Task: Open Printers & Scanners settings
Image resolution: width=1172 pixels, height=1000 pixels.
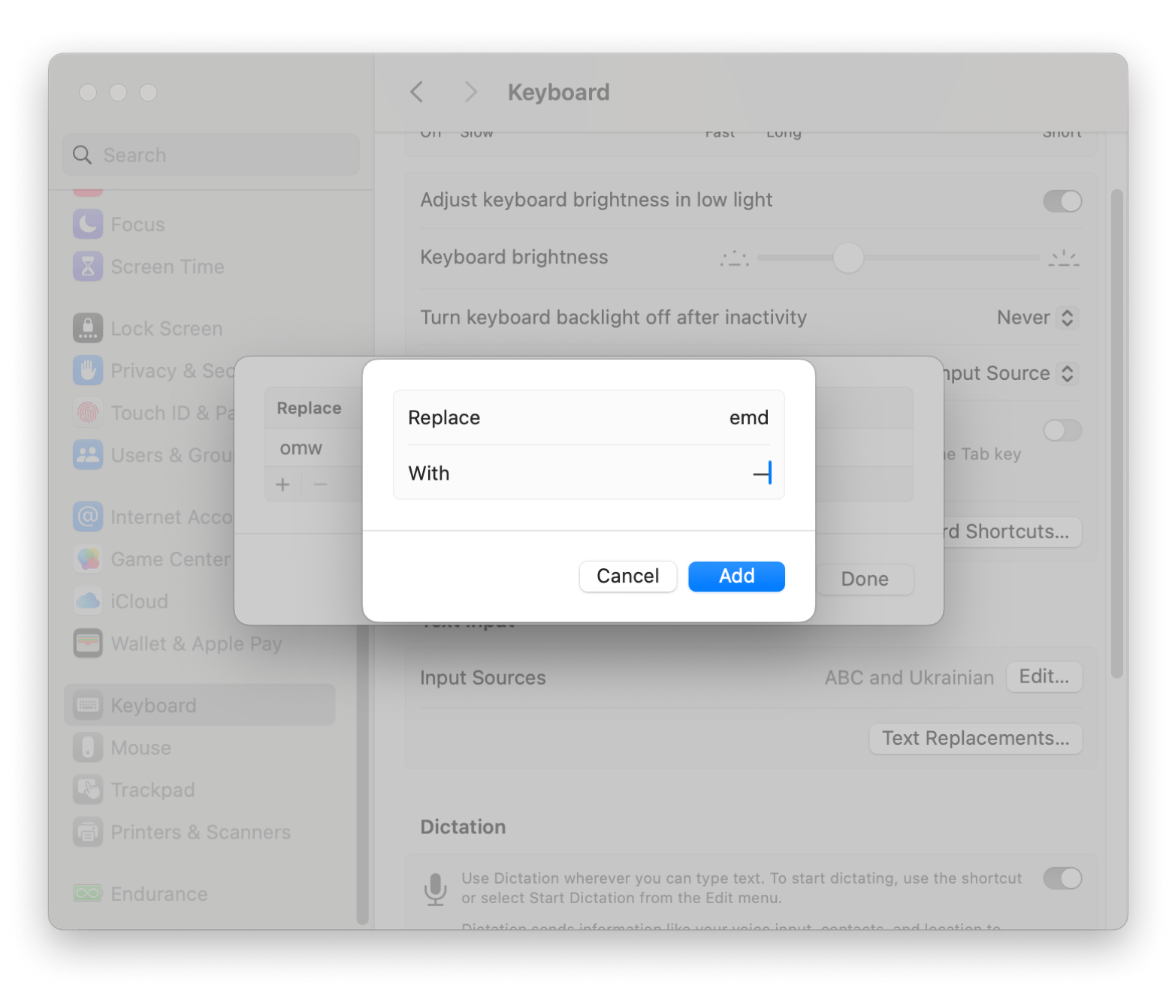Action: point(201,832)
